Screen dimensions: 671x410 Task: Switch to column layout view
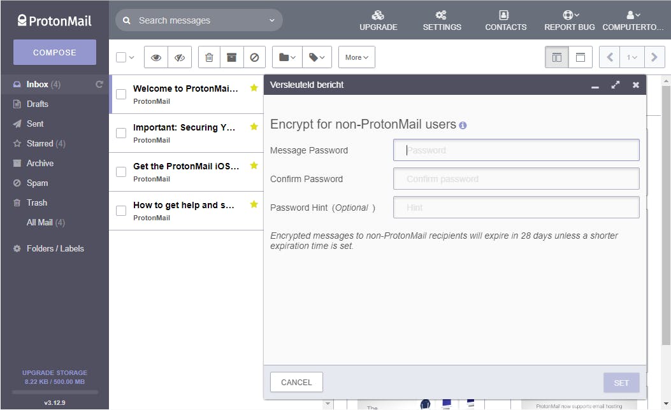click(557, 57)
